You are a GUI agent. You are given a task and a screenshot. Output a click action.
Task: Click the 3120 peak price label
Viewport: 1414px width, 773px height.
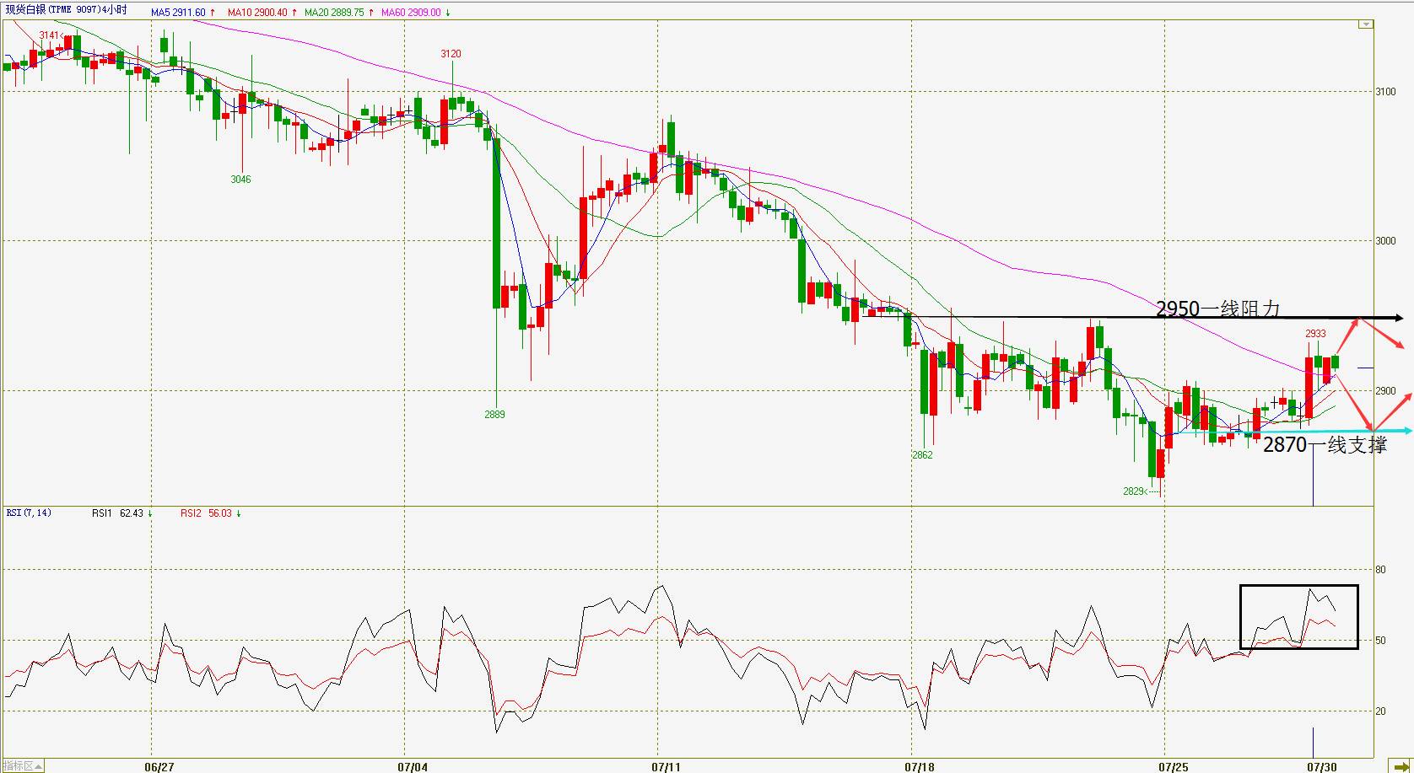(x=451, y=54)
